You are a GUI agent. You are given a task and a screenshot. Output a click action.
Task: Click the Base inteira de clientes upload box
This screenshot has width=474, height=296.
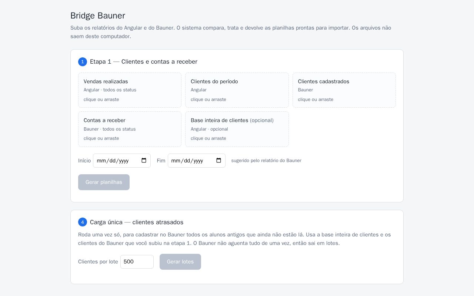point(237,129)
